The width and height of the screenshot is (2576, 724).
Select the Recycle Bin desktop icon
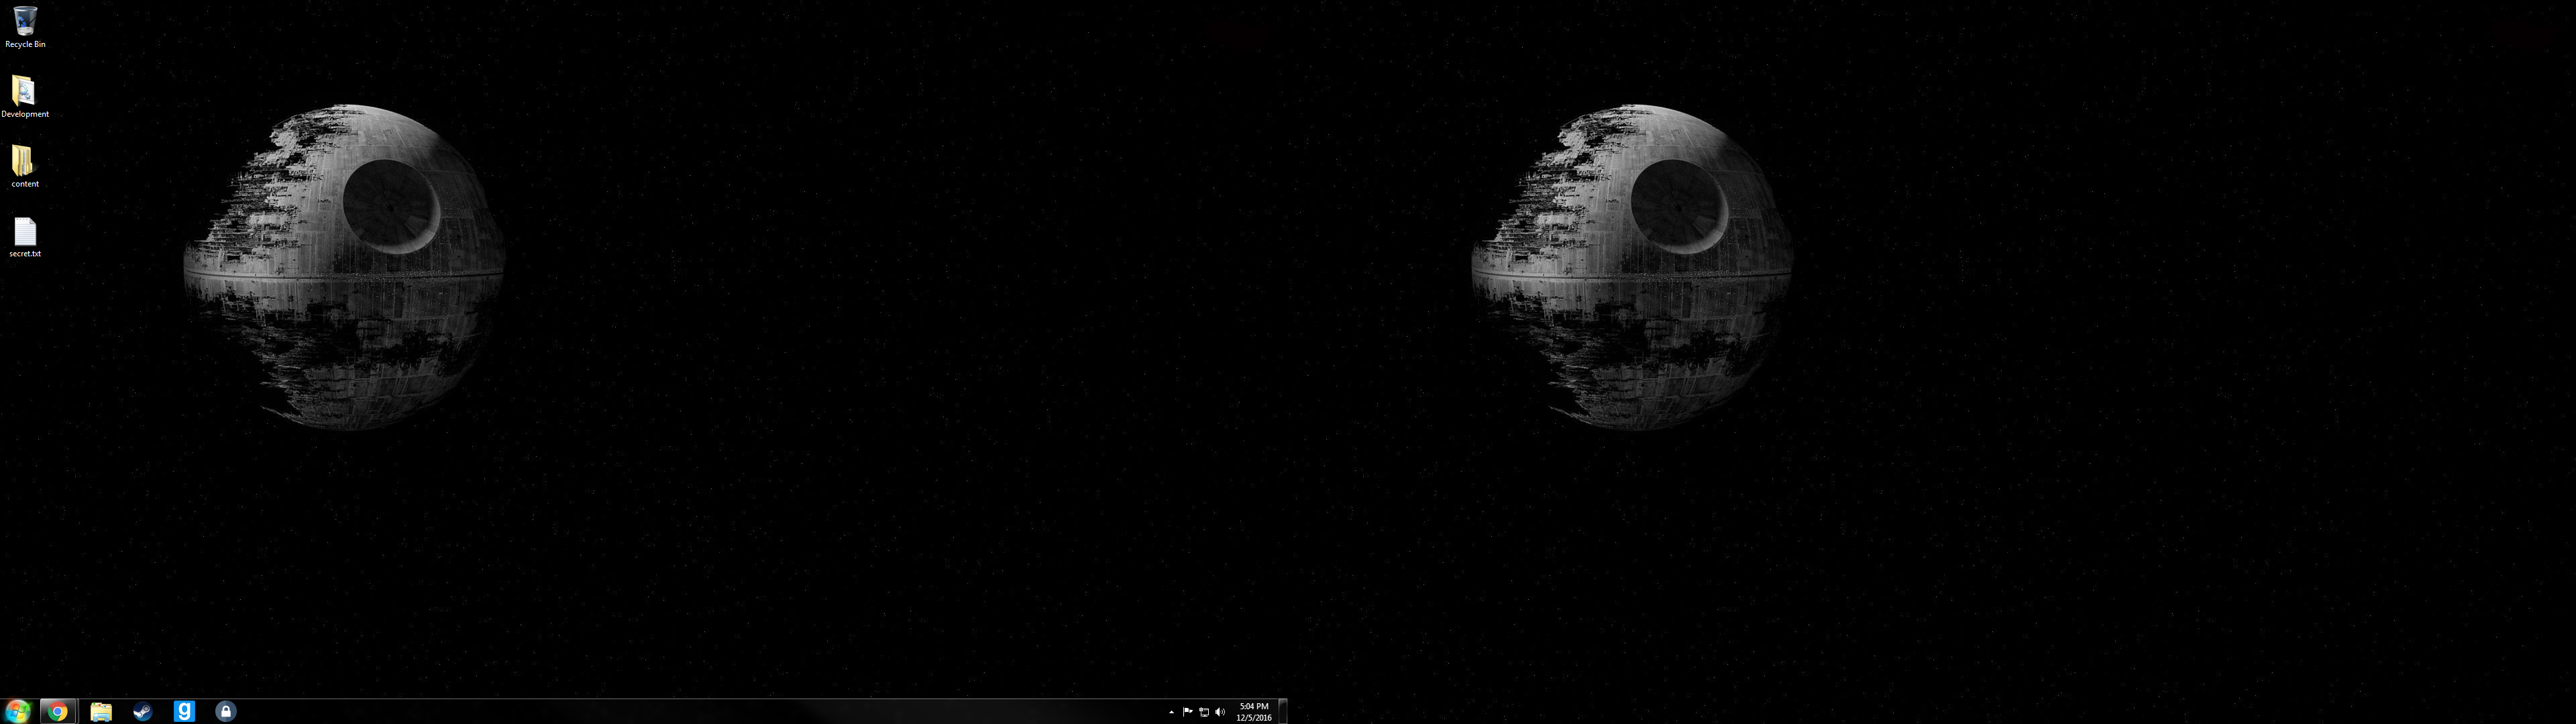[25, 27]
